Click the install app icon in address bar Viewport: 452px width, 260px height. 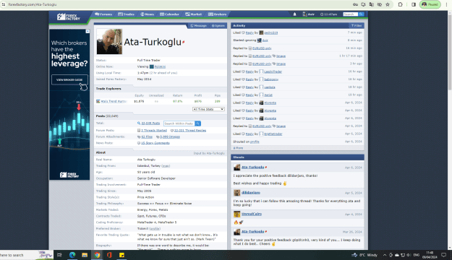pyautogui.click(x=364, y=4)
